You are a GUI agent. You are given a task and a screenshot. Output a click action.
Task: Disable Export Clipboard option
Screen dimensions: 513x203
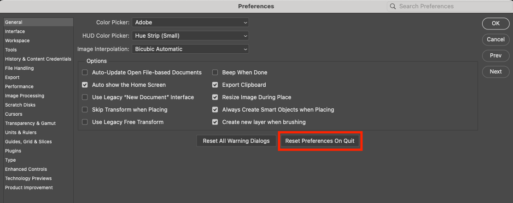215,85
